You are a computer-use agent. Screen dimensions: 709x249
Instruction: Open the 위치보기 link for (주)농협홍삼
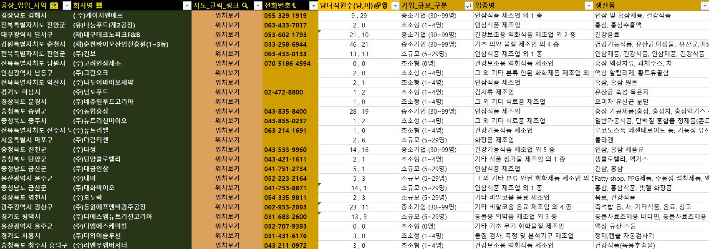coord(227,111)
